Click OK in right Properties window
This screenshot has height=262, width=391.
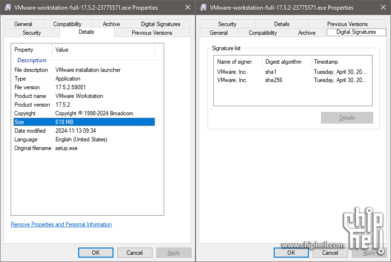click(x=291, y=252)
